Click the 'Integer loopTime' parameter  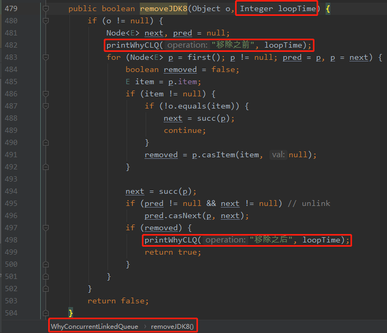[278, 8]
